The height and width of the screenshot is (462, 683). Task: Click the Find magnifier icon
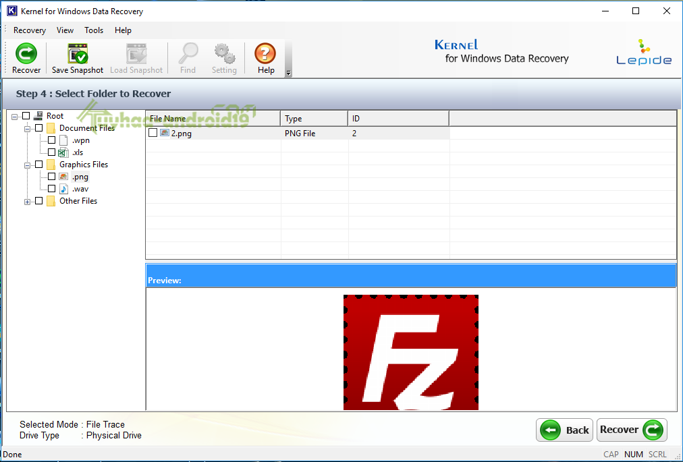tap(188, 53)
